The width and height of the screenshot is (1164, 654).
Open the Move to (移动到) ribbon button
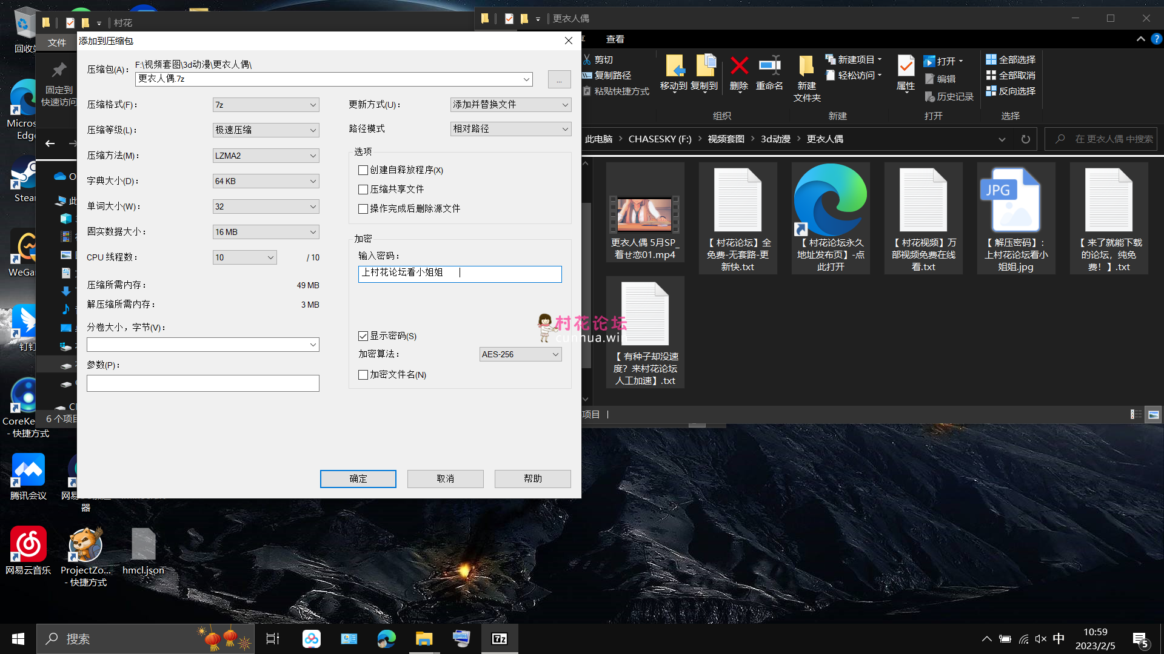pyautogui.click(x=674, y=73)
